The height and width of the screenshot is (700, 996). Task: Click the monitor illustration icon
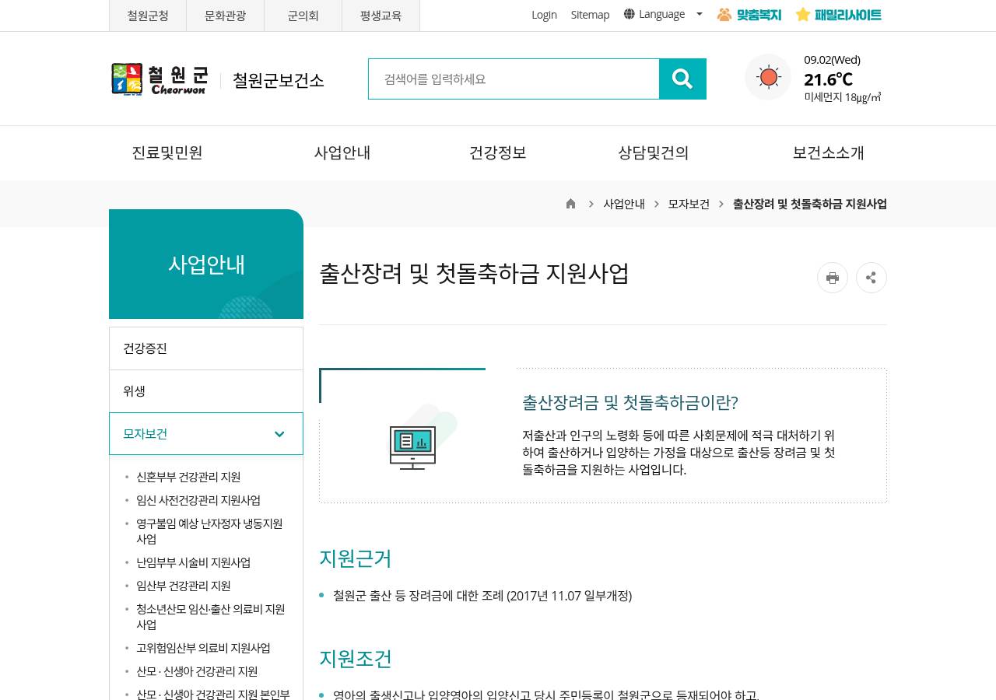pyautogui.click(x=412, y=447)
